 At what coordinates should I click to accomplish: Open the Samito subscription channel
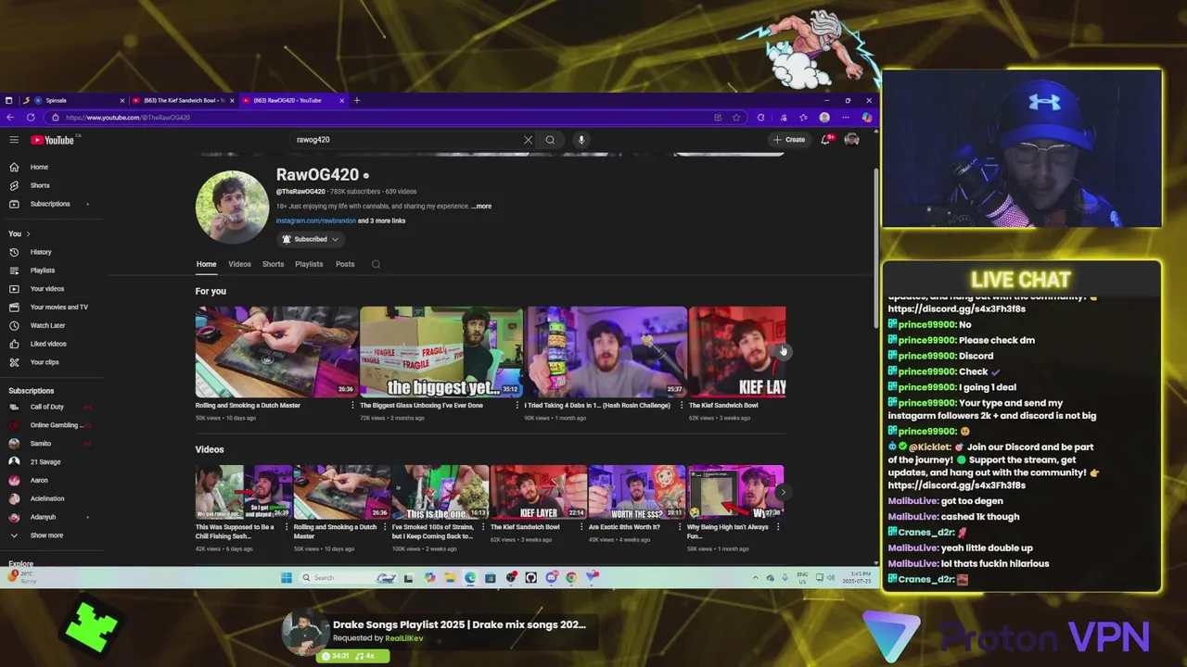click(x=40, y=444)
